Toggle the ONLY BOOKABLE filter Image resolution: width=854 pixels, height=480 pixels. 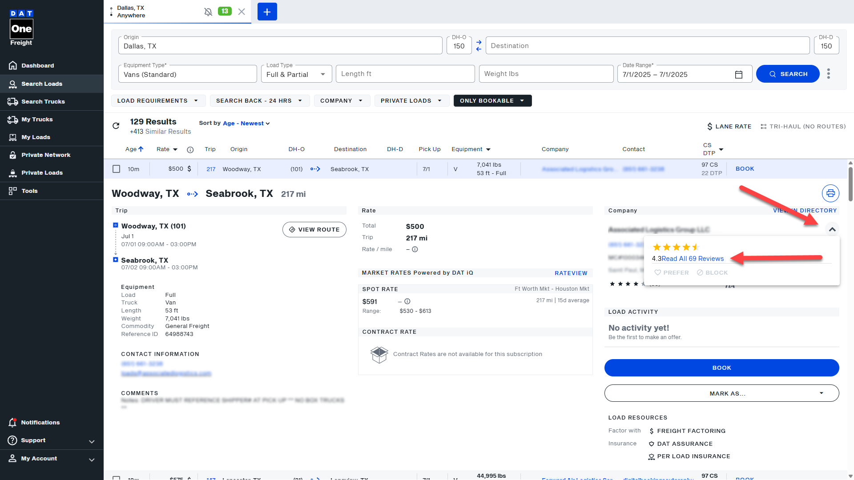coord(492,100)
